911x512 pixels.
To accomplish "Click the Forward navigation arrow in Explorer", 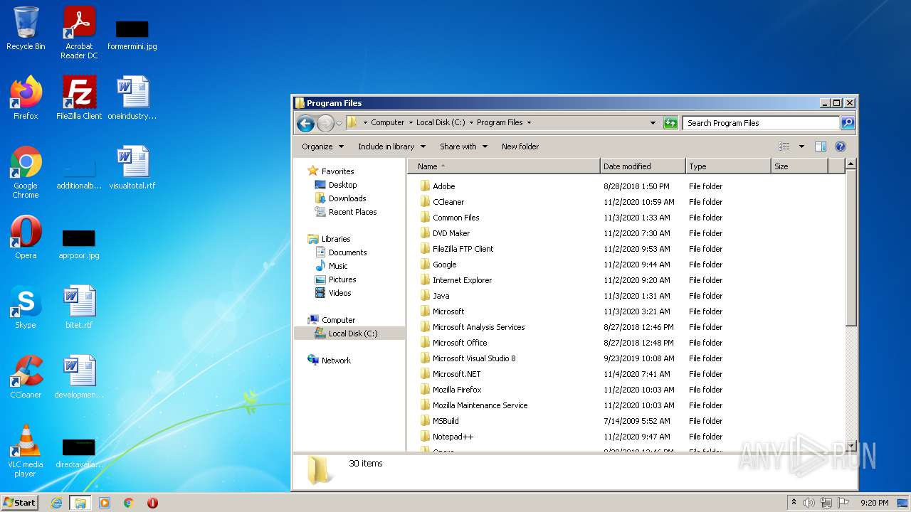I will [x=325, y=123].
